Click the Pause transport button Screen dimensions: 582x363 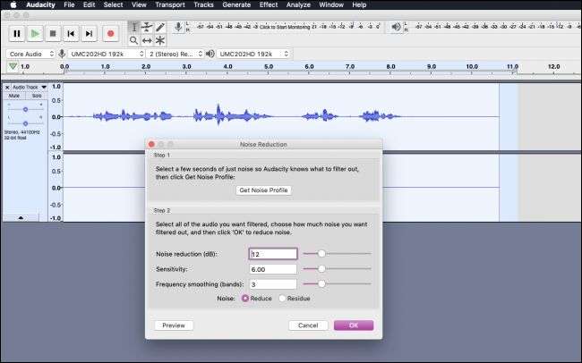(x=16, y=34)
